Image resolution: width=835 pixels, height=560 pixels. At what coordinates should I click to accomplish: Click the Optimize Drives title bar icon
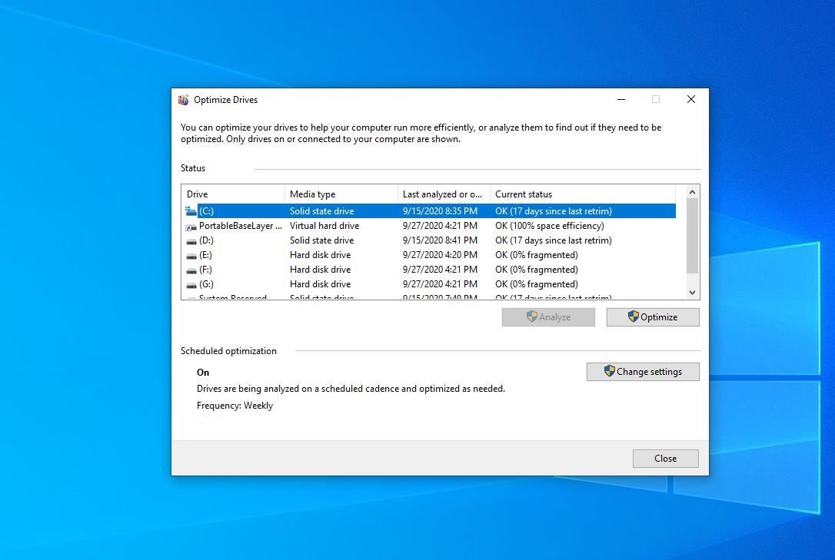(x=183, y=100)
